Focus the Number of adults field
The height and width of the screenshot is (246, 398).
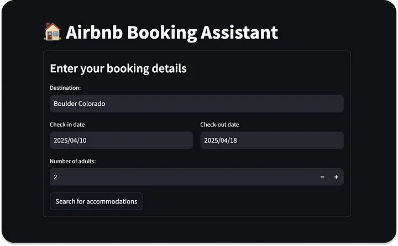(183, 177)
